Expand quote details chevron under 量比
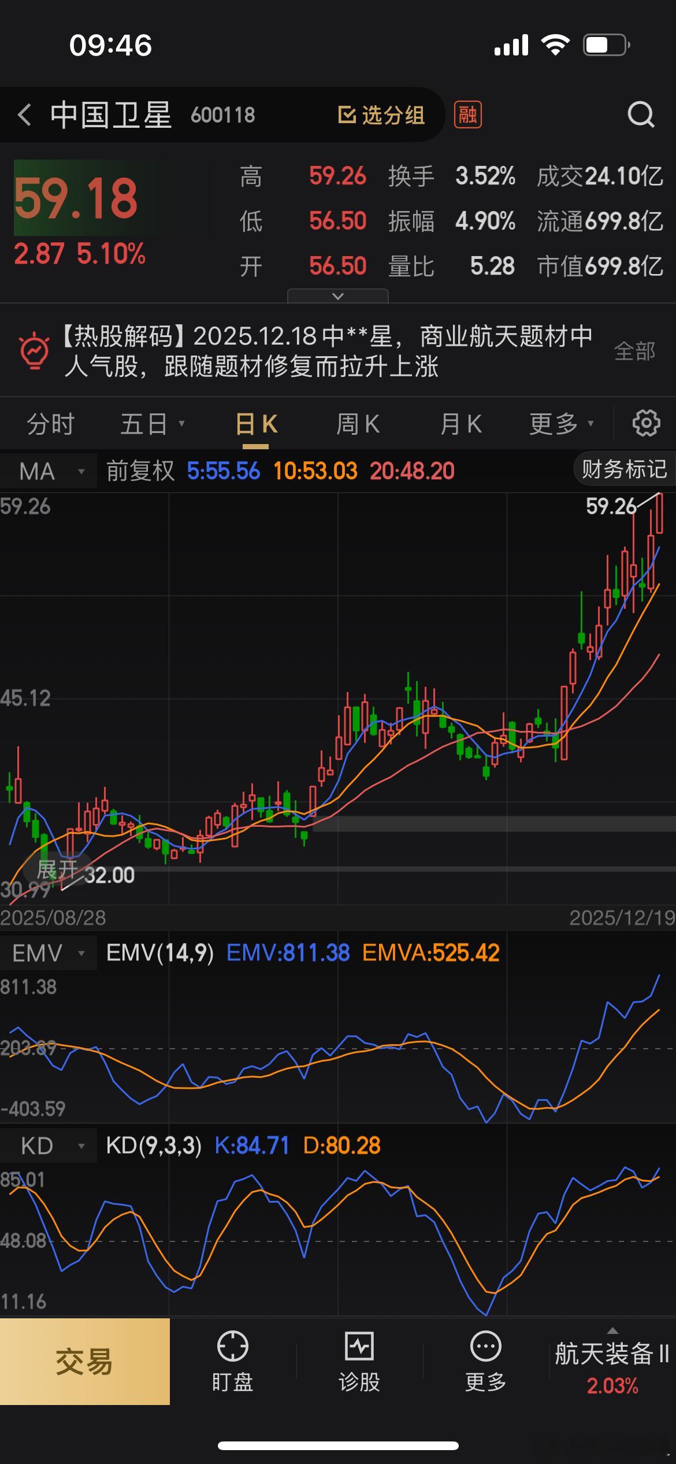This screenshot has height=1464, width=676. click(338, 296)
